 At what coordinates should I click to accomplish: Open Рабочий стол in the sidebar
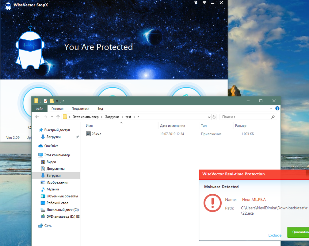click(57, 203)
